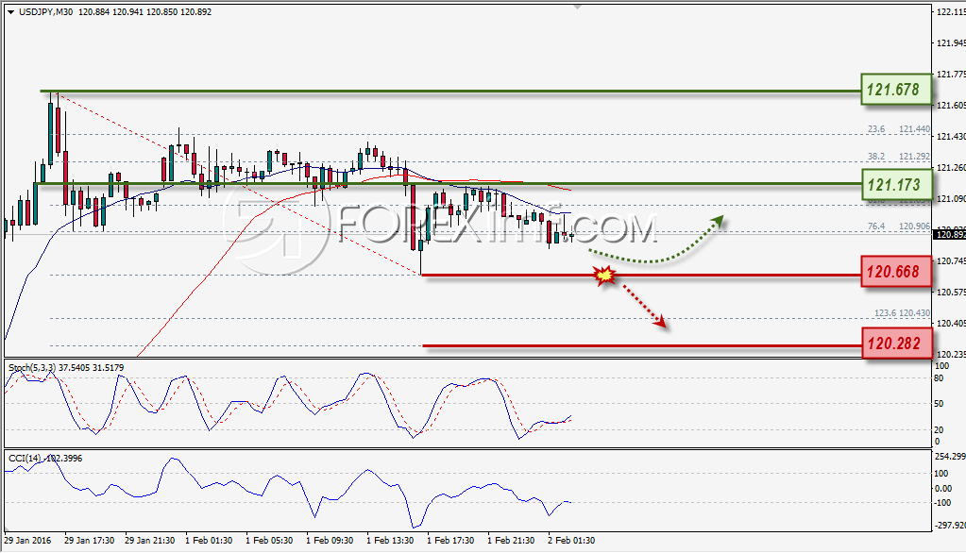The image size is (966, 553).
Task: Click the 29 Jan 21:30 time label
Action: coord(150,540)
